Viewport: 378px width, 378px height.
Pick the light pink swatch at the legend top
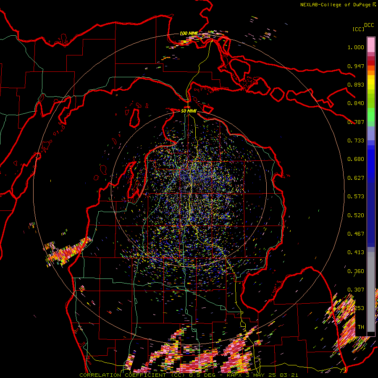tap(371, 45)
